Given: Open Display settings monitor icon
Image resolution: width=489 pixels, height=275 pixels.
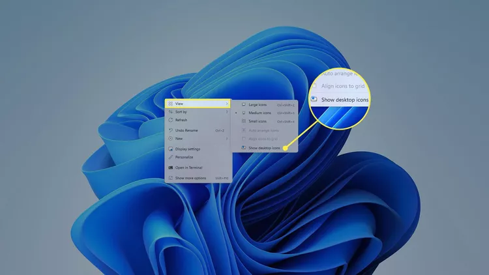Looking at the screenshot, I should tap(171, 149).
